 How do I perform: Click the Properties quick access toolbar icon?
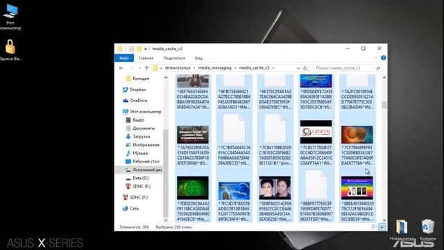(x=131, y=49)
